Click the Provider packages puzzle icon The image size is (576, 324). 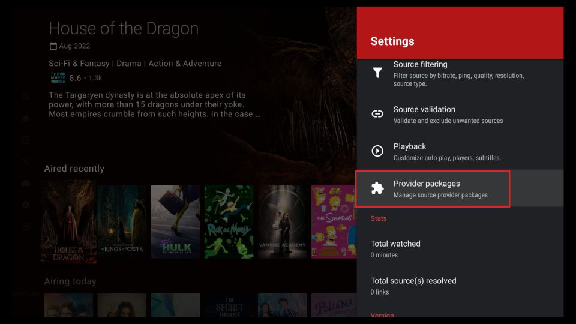click(x=377, y=188)
